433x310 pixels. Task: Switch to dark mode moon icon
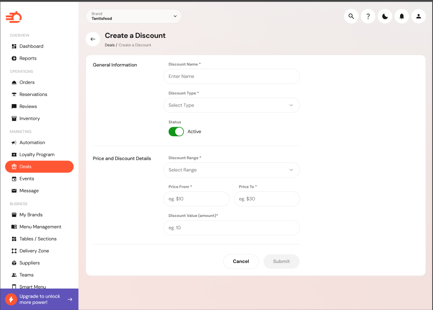point(384,16)
